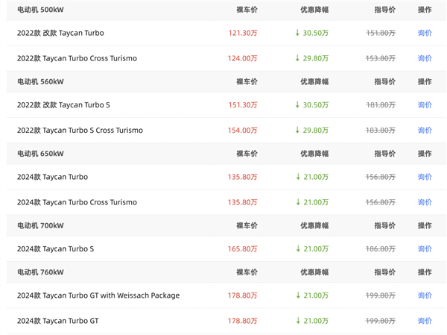Screen dimensions: 447x335
Task: Click the 165.80万 bare car price
Action: tap(243, 249)
